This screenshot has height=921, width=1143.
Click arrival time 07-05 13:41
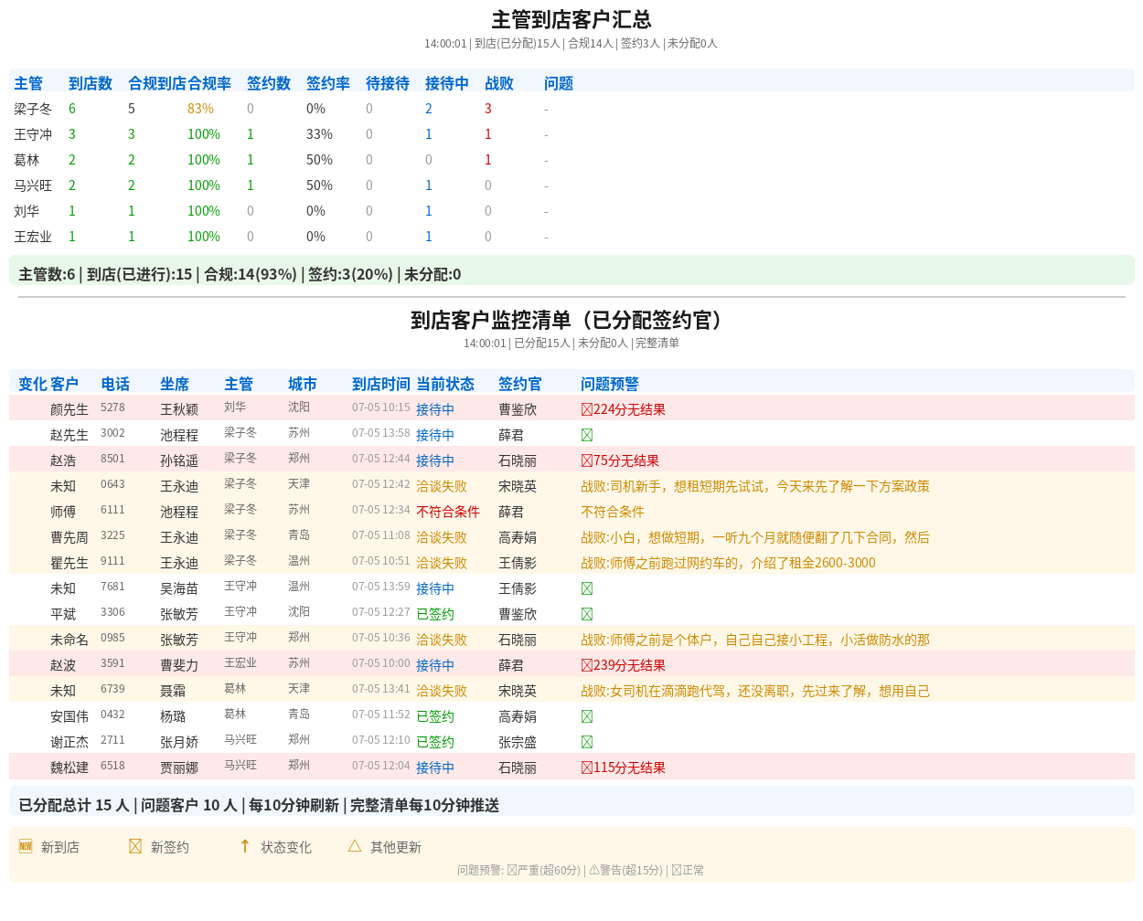tap(381, 689)
